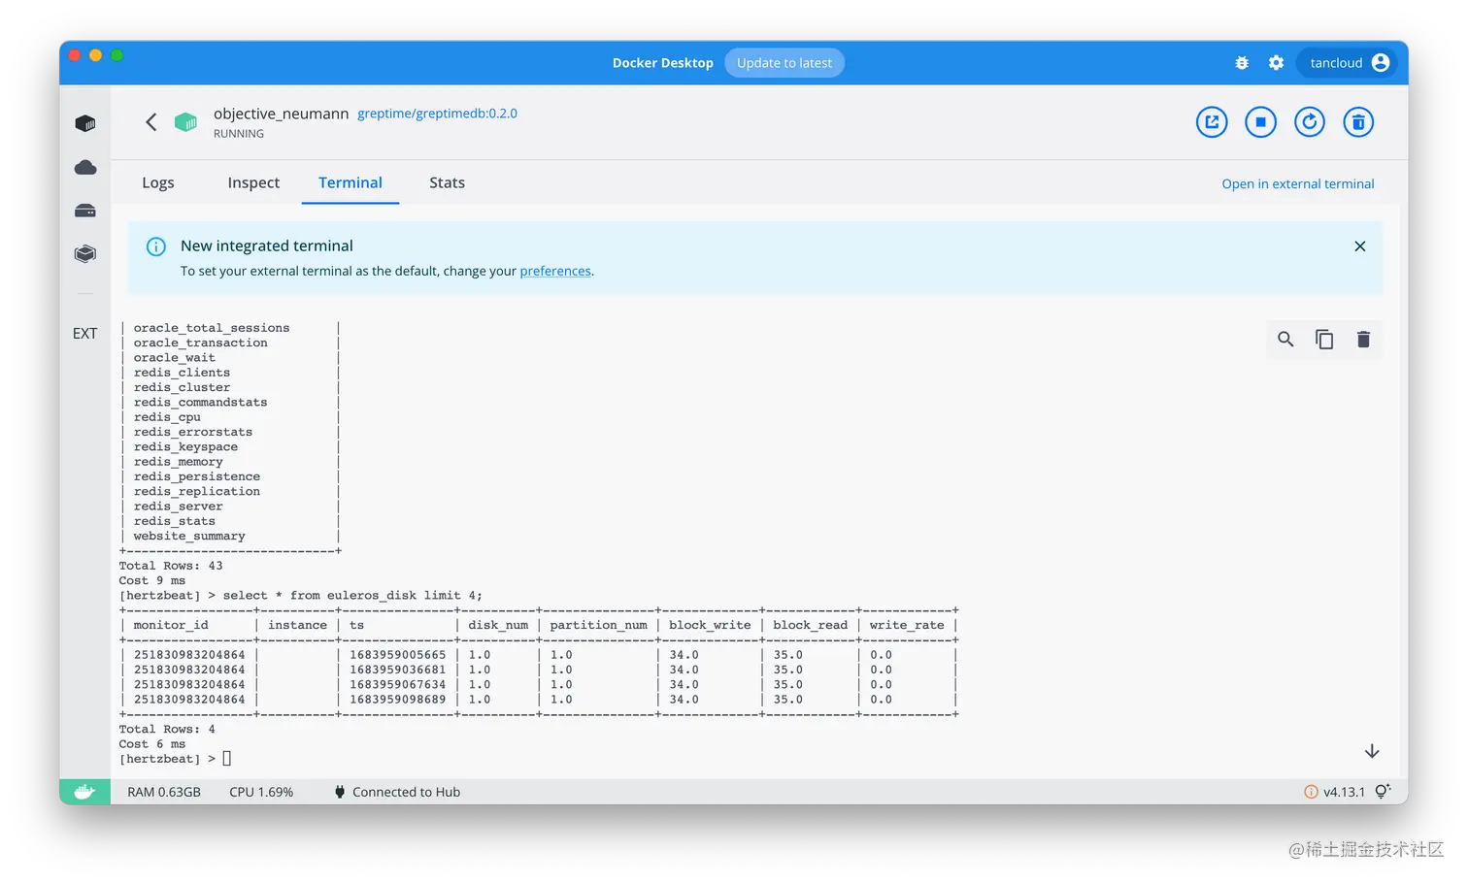1468x883 pixels.
Task: Open the preferences link in banner
Action: coord(555,271)
